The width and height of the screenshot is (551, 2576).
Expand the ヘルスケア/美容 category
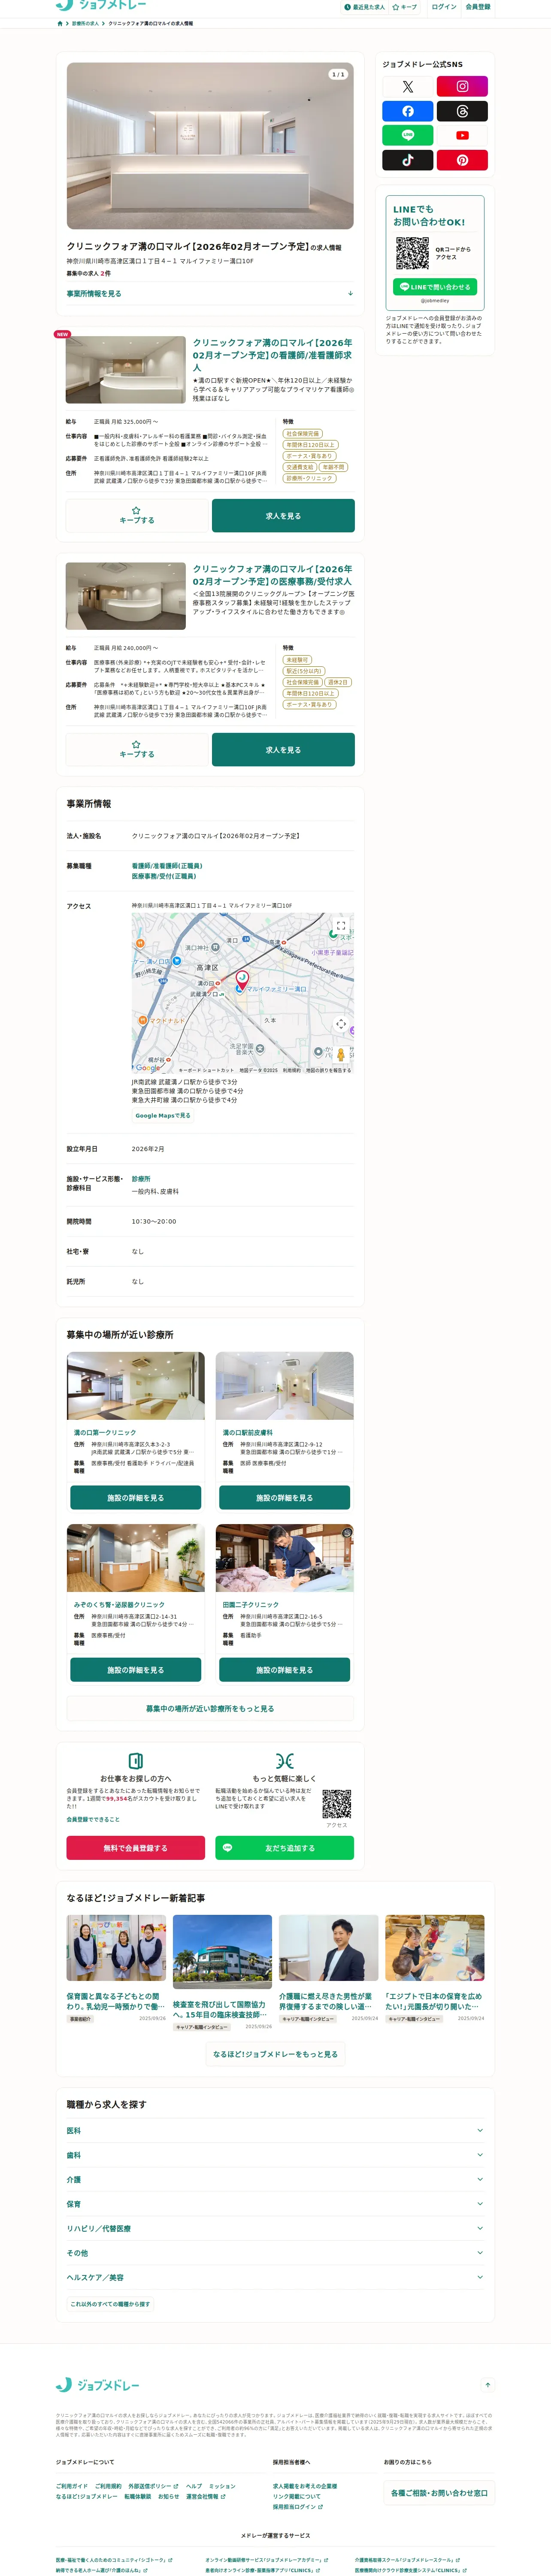click(275, 2278)
